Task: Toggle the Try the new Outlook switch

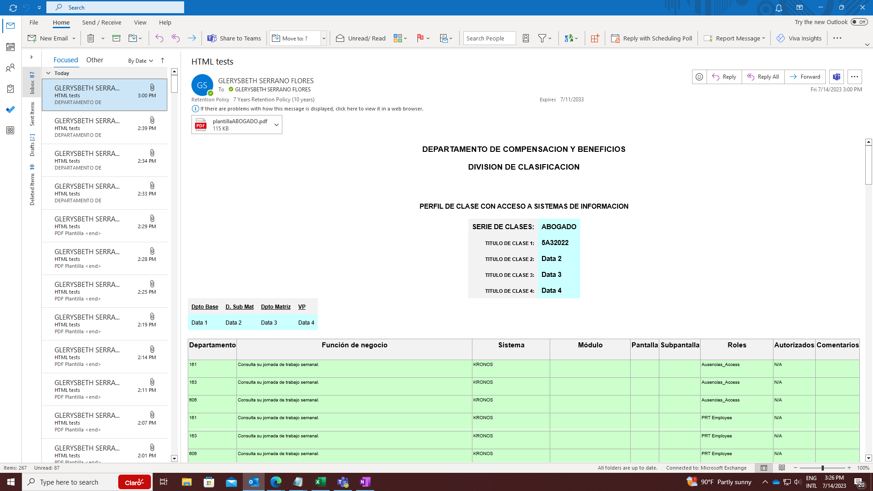Action: coord(859,22)
